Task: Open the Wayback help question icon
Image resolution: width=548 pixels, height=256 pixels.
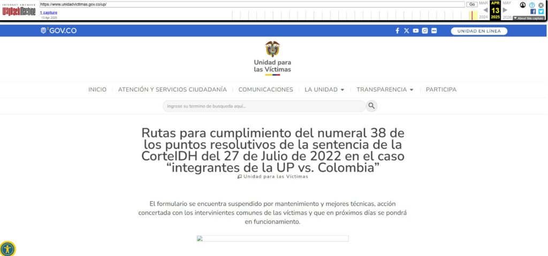Action: [x=532, y=5]
